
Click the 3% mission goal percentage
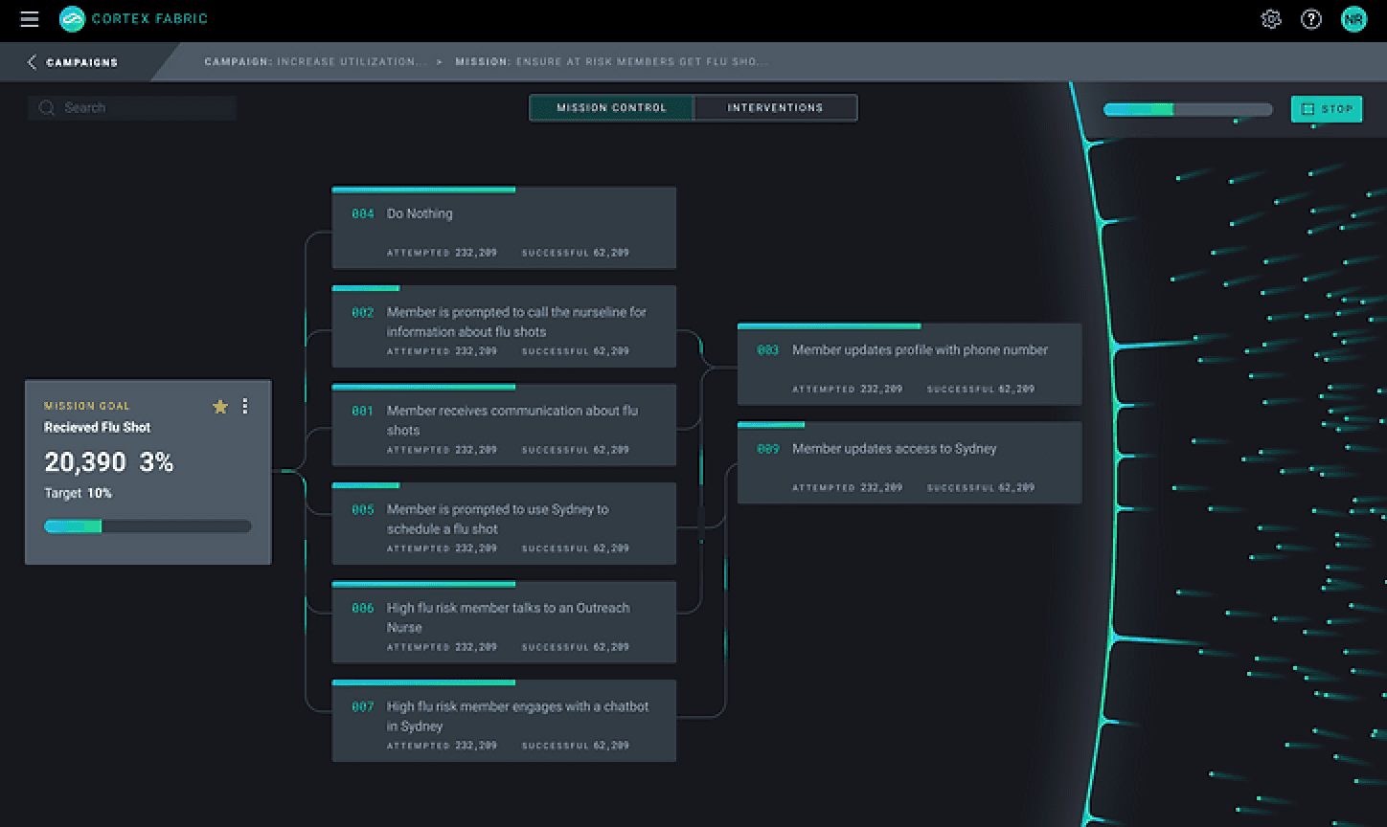[x=156, y=463]
